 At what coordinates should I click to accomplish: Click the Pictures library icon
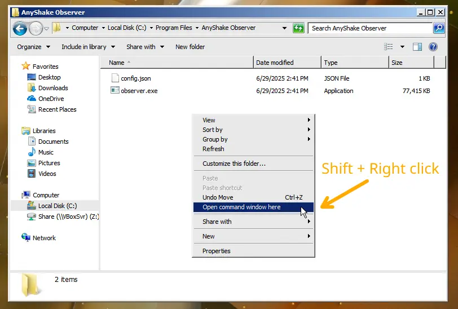31,163
